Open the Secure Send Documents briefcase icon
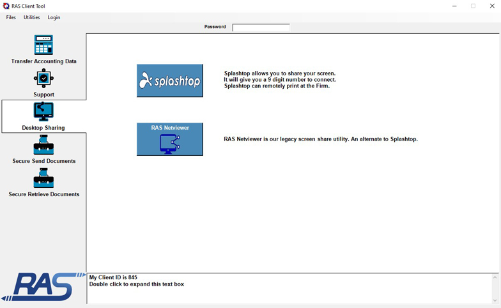 coord(43,144)
